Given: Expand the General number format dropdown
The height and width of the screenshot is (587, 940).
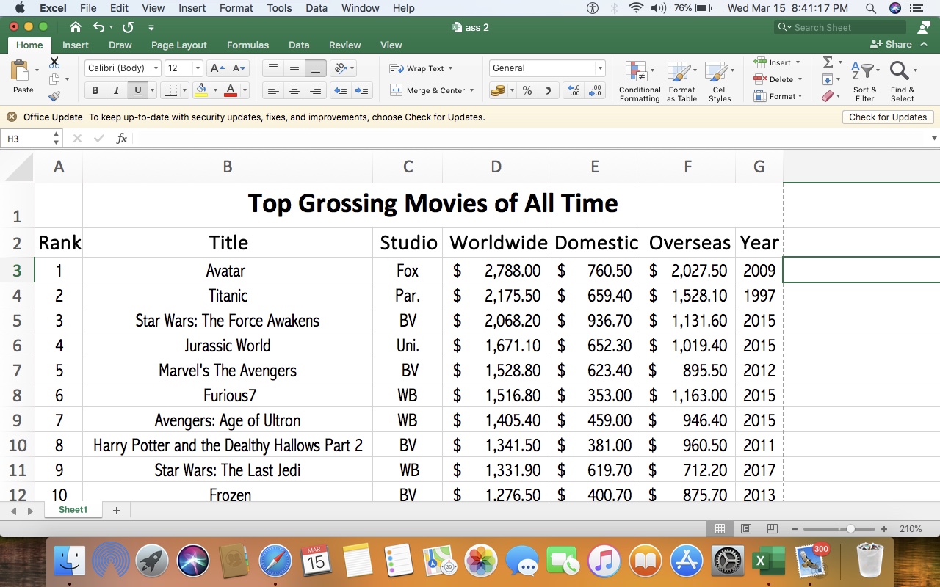Looking at the screenshot, I should (x=600, y=68).
